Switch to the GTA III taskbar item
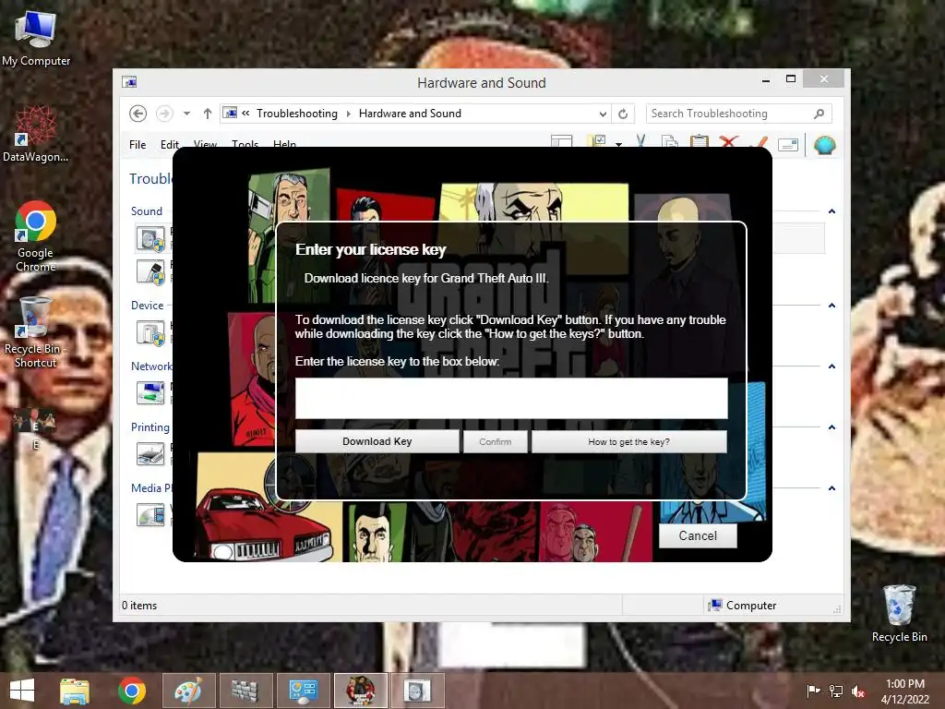The image size is (945, 709). [x=361, y=691]
